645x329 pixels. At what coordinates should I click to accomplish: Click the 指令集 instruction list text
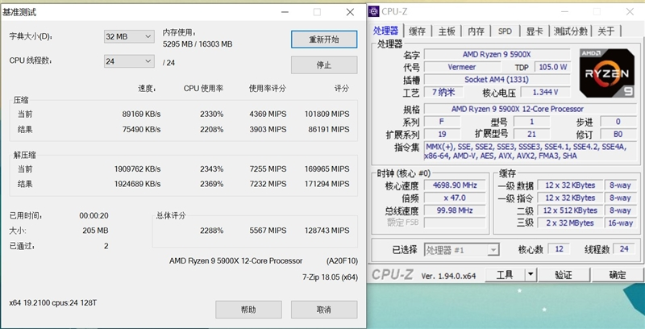(x=531, y=152)
